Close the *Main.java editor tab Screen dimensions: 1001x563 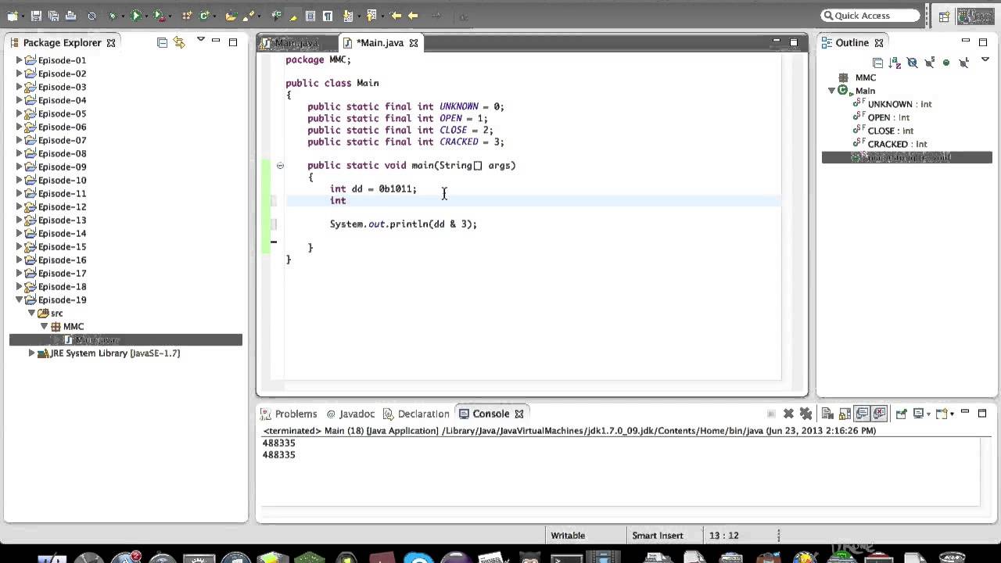[414, 43]
